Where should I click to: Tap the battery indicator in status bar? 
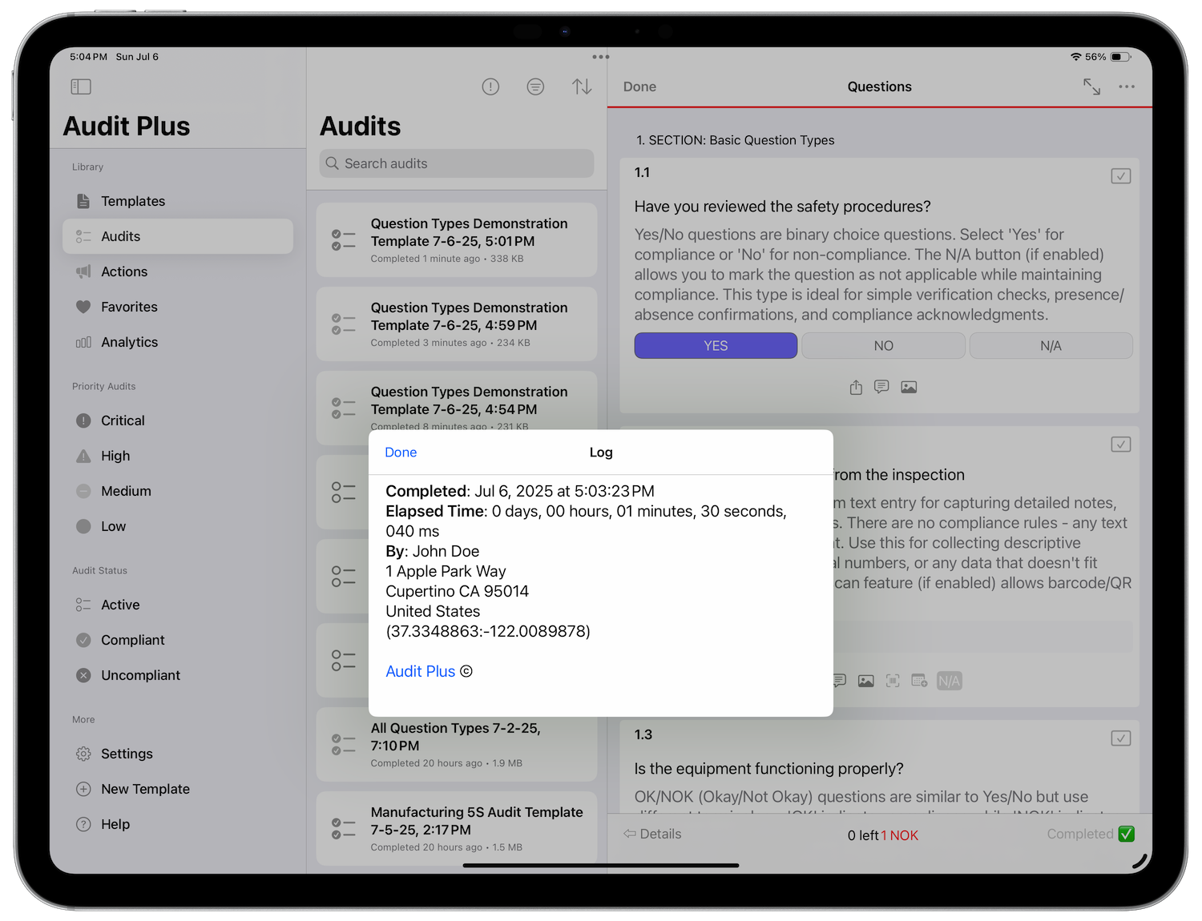(x=1121, y=57)
